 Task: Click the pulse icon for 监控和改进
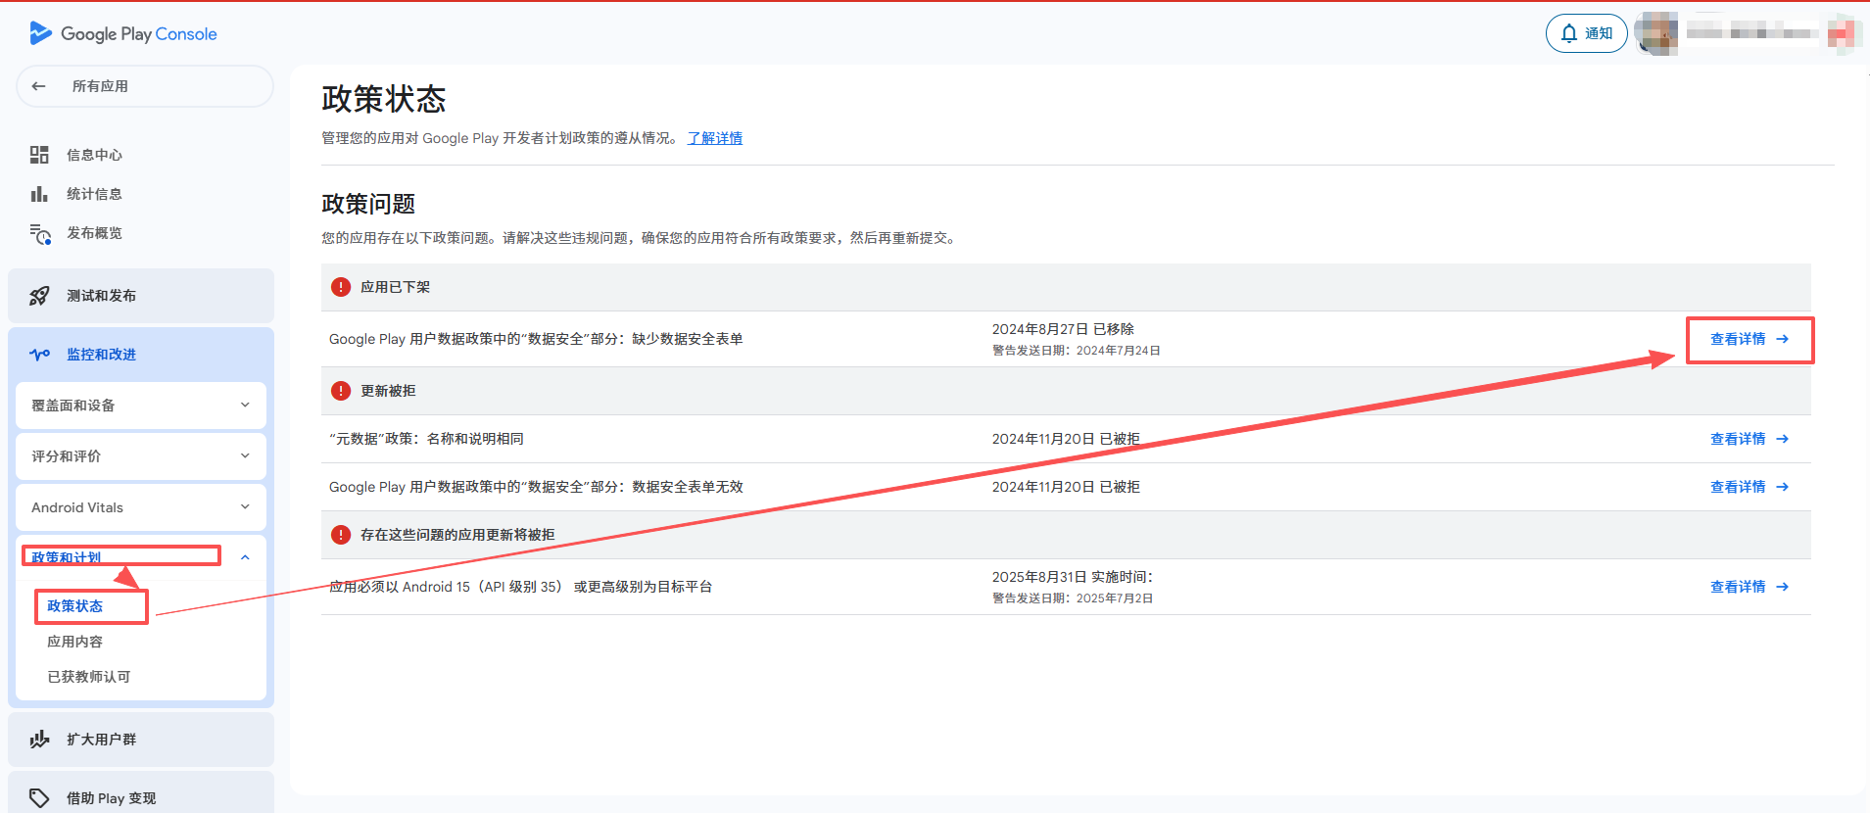[40, 355]
